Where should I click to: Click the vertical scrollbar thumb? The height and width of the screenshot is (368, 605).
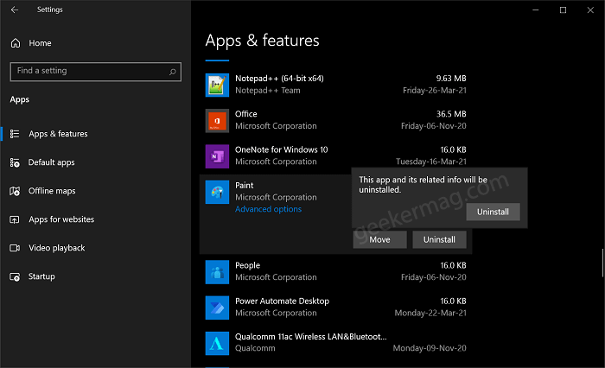coord(602,263)
